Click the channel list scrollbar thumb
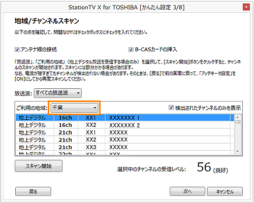This screenshot has width=254, height=203. coord(238,122)
